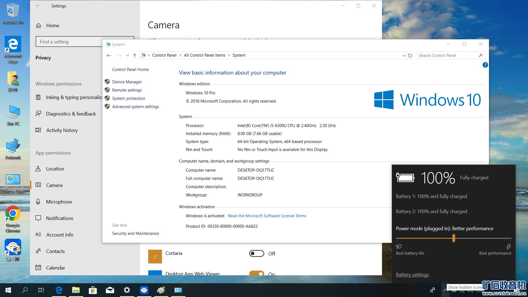Open This PC desktop icon
Screen dimensions: 528x297
[13, 116]
